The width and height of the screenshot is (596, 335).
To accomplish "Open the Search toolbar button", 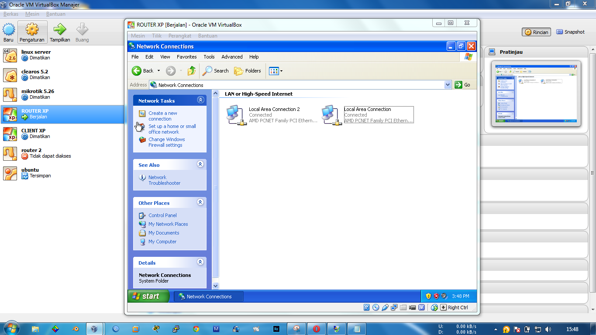I will coord(216,71).
